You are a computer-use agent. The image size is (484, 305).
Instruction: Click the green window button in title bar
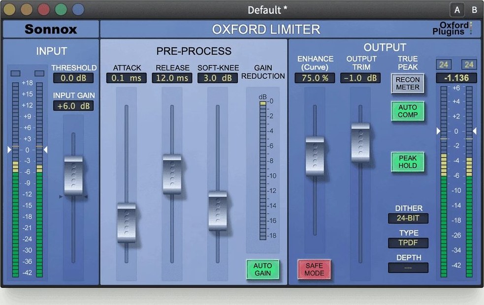coord(61,9)
